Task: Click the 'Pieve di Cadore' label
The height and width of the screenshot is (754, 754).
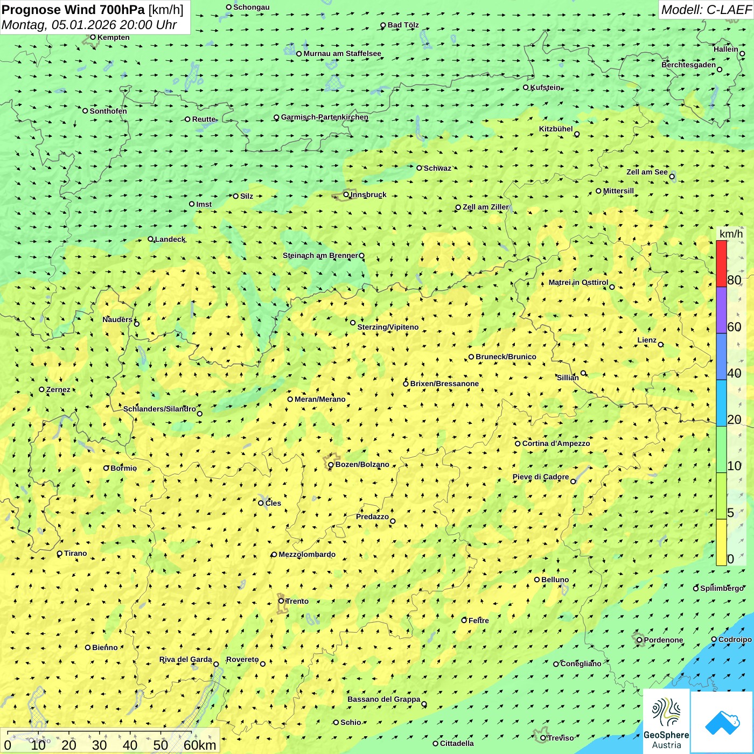Action: coord(541,477)
